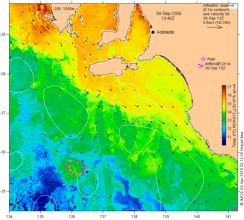The width and height of the screenshot is (244, 220).
Task: Click the longitude axis label 138
Action: tap(134, 216)
